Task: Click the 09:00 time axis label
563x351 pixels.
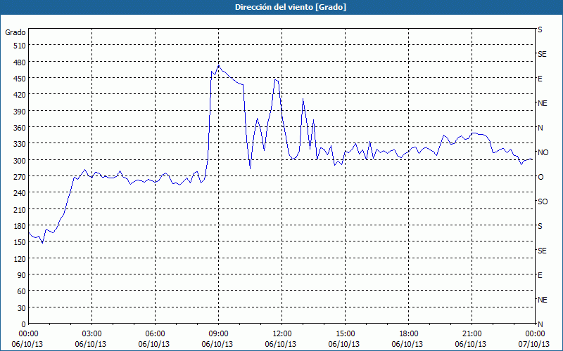Action: [218, 334]
